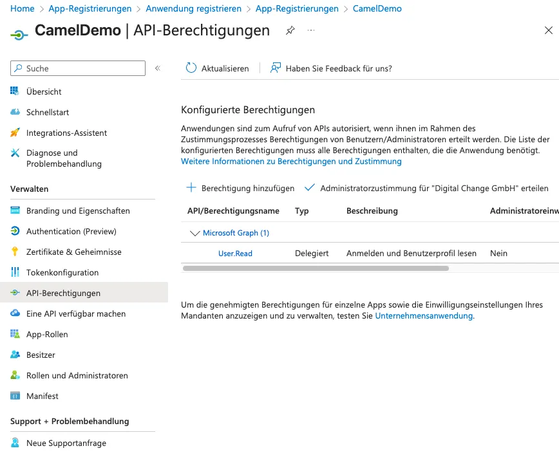Open the User.Read permission
The height and width of the screenshot is (455, 559).
click(235, 254)
